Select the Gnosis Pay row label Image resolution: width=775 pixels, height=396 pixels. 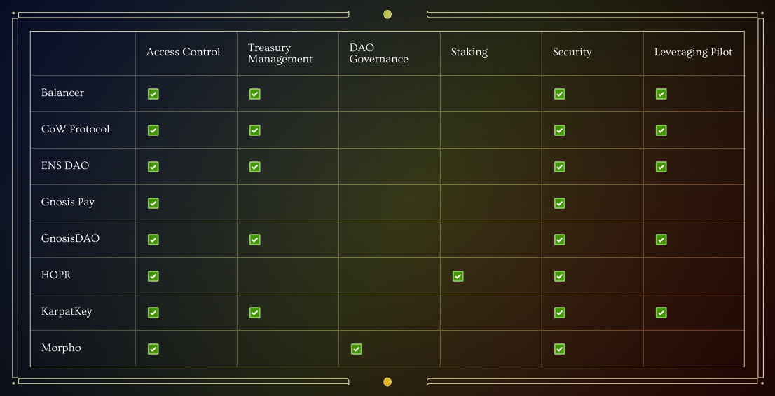(68, 203)
